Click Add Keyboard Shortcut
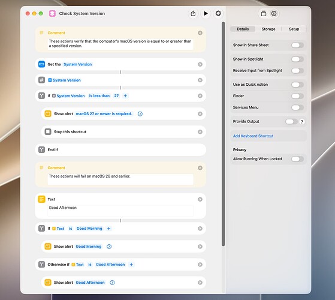 point(253,136)
